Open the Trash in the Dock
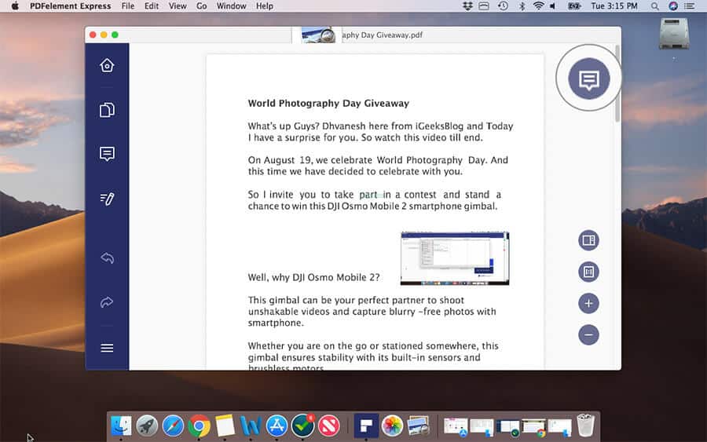Viewport: 707px width, 442px height. (x=586, y=425)
